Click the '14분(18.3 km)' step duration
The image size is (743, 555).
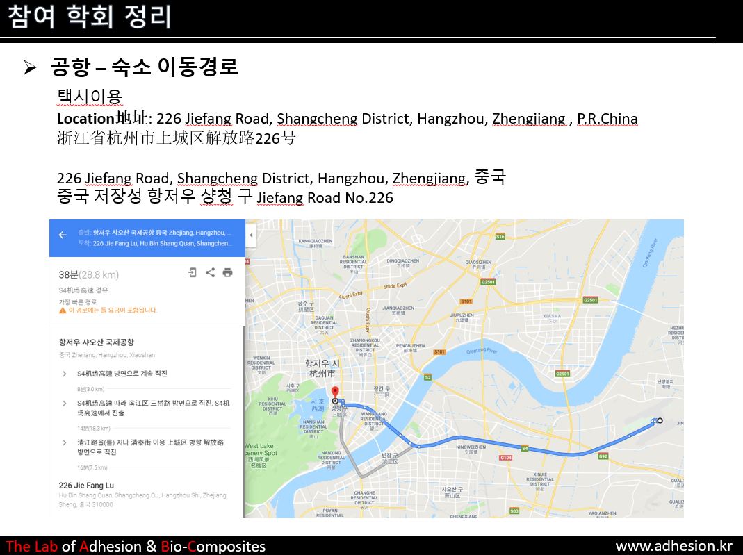click(93, 429)
